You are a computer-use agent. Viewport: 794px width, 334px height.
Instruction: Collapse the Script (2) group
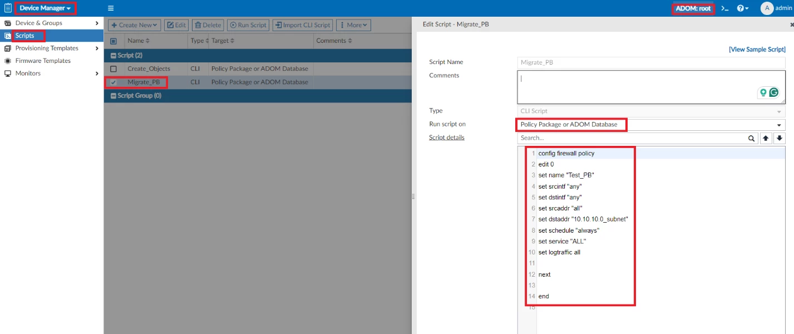click(x=114, y=56)
